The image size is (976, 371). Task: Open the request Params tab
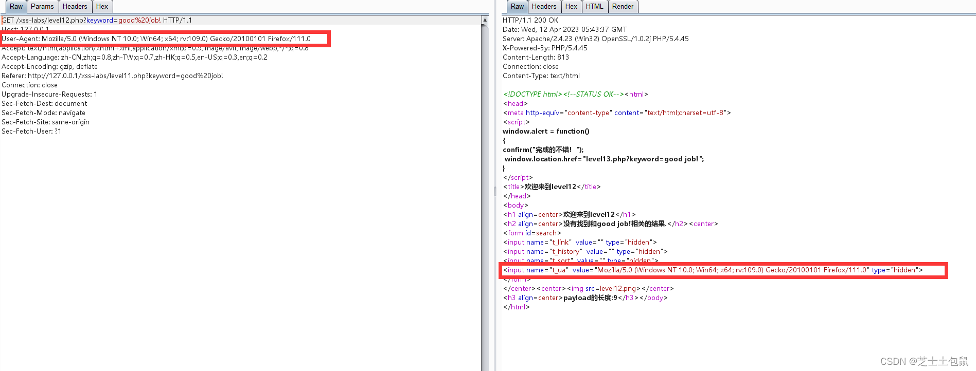pyautogui.click(x=42, y=7)
